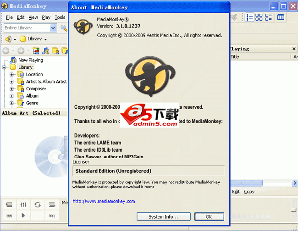Click the lines list icon in player
298x231 pixels.
[52, 204]
